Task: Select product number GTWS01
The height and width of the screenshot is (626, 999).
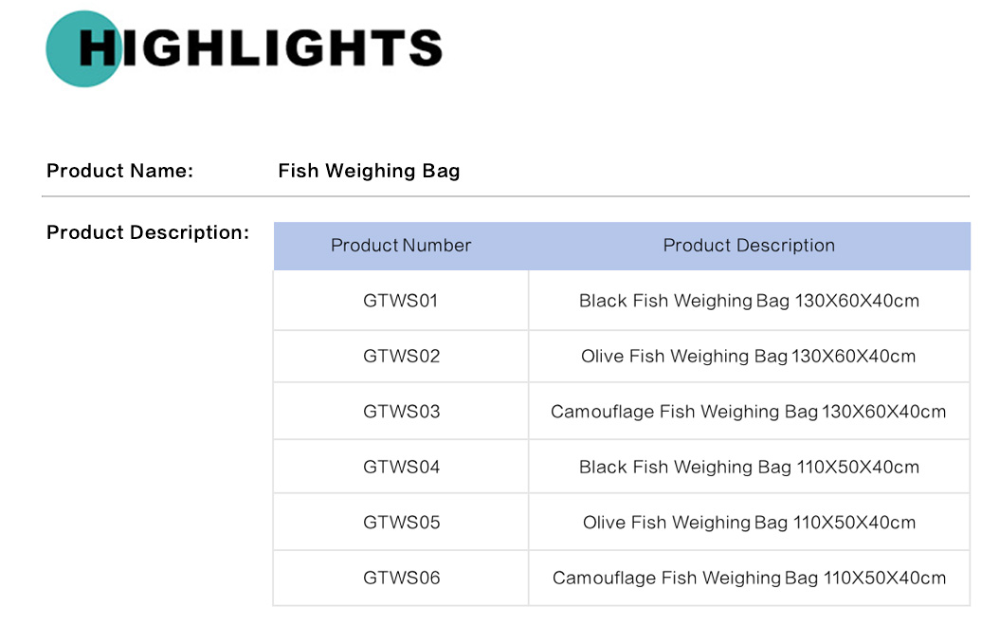Action: click(x=401, y=302)
